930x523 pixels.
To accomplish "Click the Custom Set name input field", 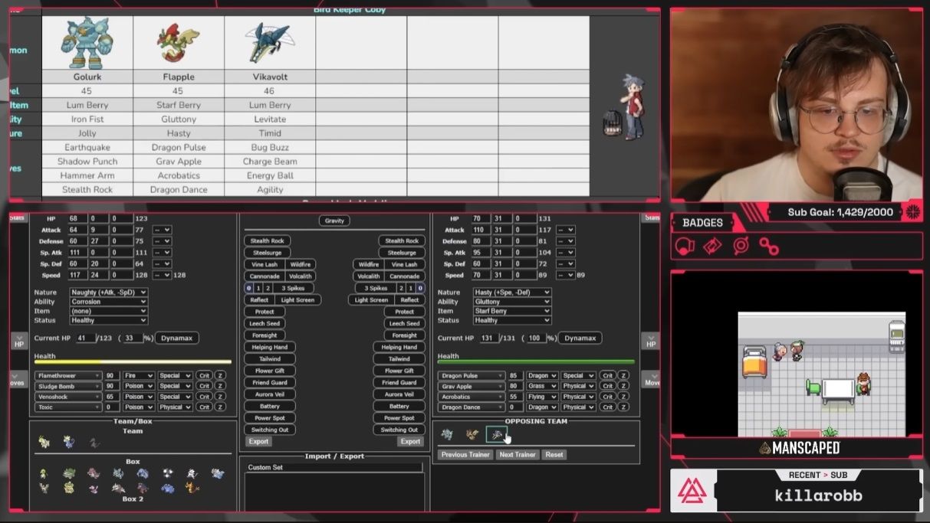I will pyautogui.click(x=334, y=467).
